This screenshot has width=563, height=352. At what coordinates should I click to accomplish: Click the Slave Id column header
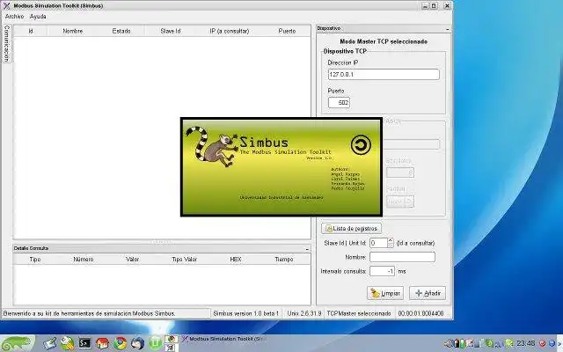coord(171,31)
